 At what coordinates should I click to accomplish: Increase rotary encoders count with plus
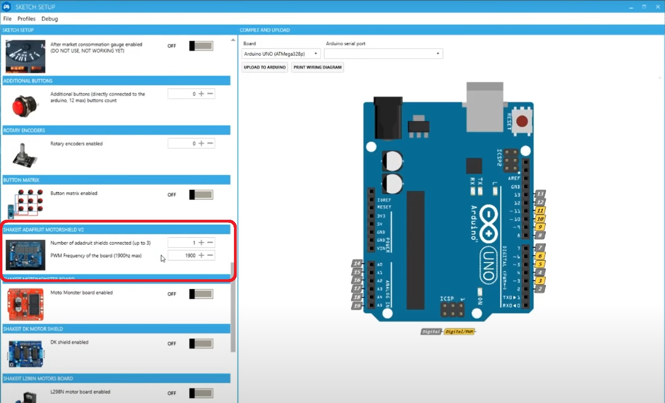click(x=201, y=143)
